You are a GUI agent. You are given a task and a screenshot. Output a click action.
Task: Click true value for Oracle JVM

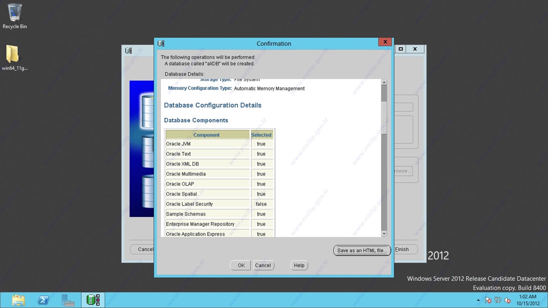click(x=261, y=144)
